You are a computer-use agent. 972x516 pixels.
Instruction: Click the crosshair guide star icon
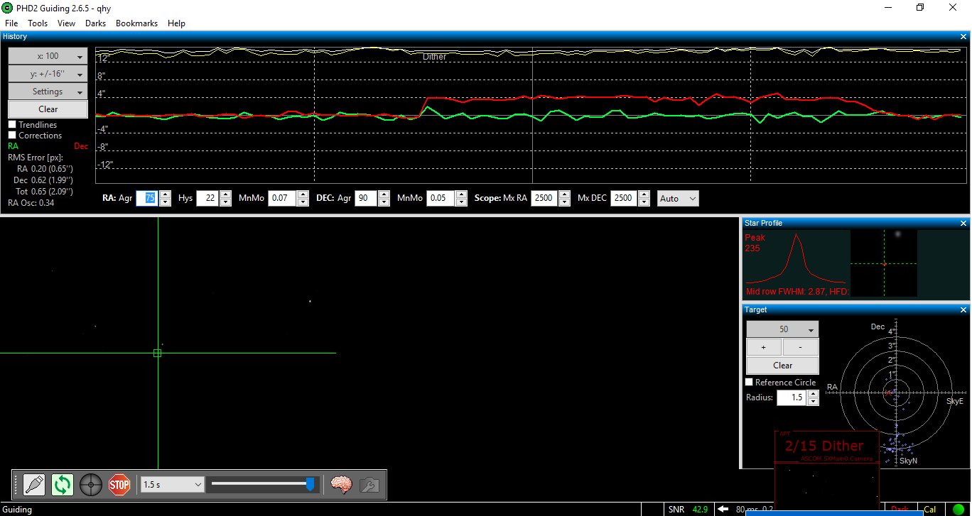tap(91, 485)
